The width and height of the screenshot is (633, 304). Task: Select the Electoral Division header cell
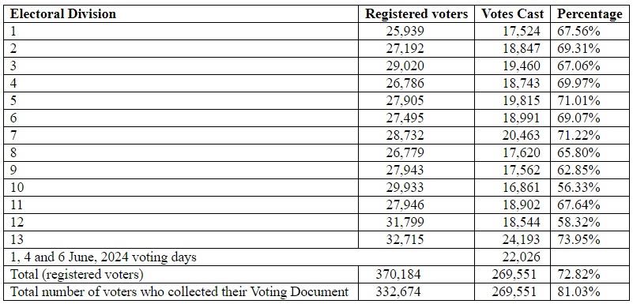tap(181, 14)
